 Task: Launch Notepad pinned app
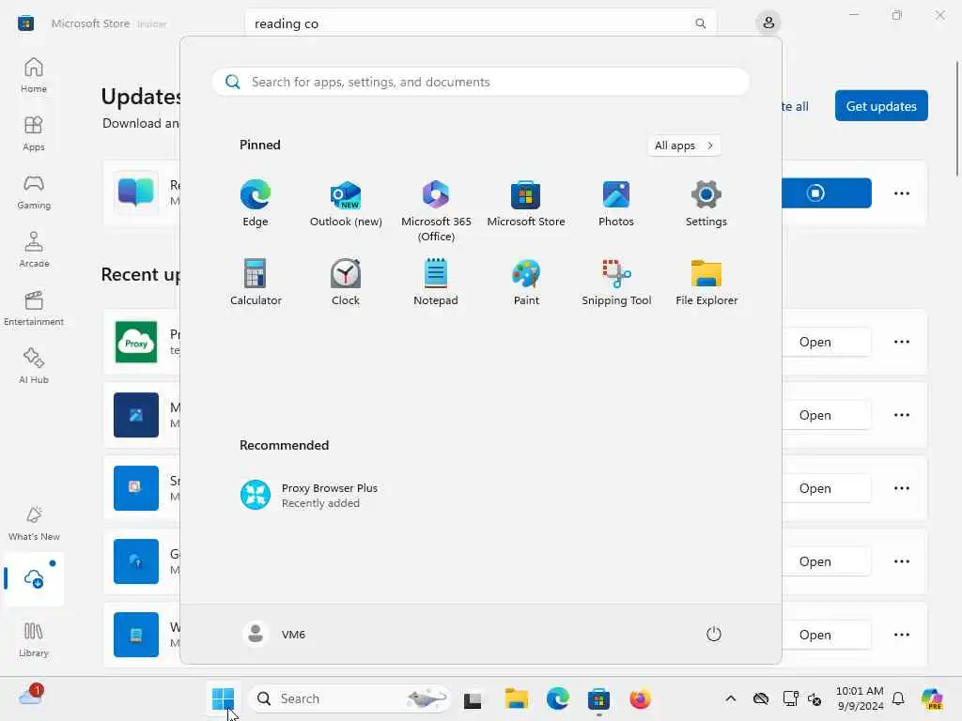(436, 282)
